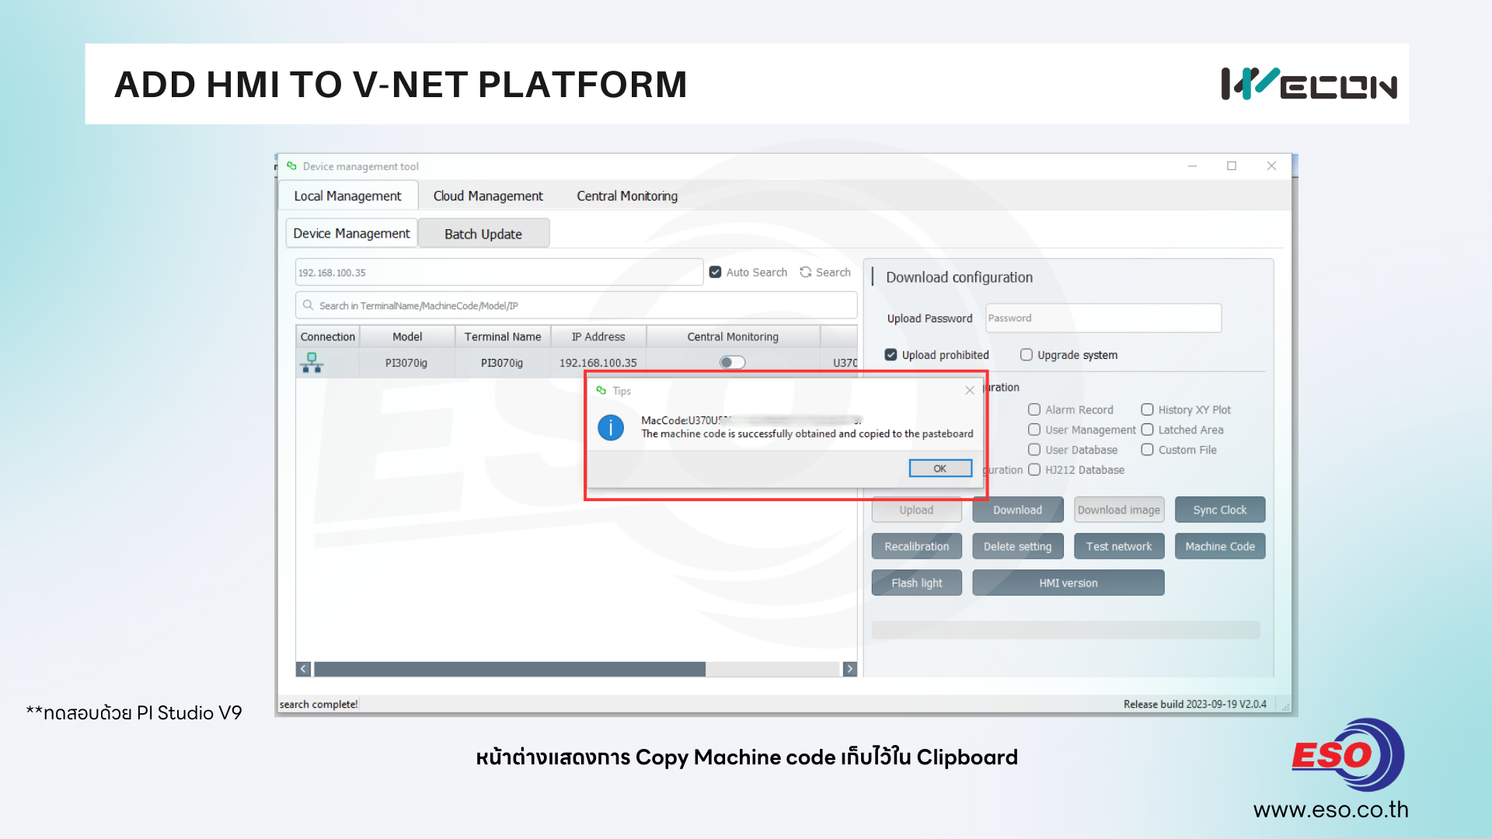Click scrollbar right arrow in device list

tap(849, 669)
